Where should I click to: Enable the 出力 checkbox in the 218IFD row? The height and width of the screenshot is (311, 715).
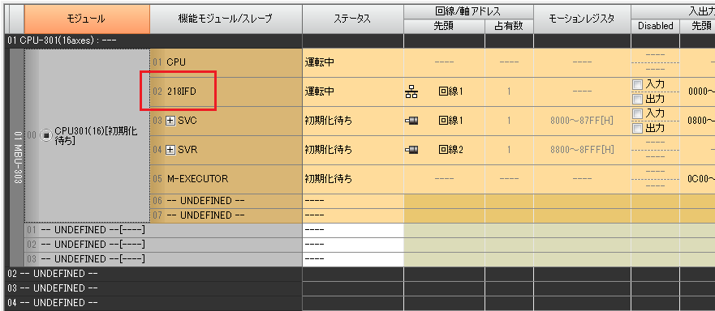[x=637, y=99]
